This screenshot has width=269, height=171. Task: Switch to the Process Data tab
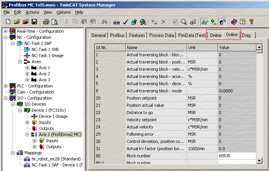pos(162,35)
